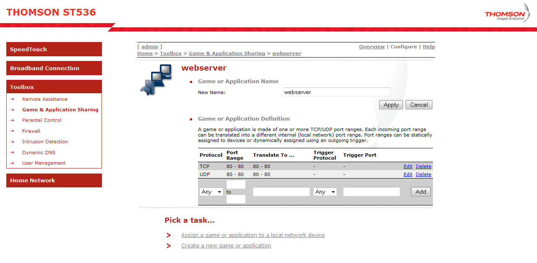Focus the New Name text field
The width and height of the screenshot is (537, 263).
336,92
